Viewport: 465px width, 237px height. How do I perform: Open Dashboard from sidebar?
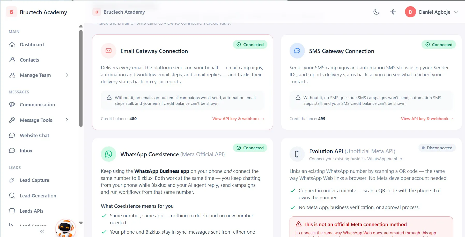tap(32, 45)
